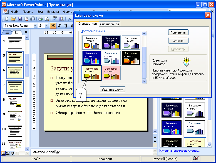Screen dimensions: 216x163
Task: Switch to Slide Sorter view
Action: (x=8, y=153)
